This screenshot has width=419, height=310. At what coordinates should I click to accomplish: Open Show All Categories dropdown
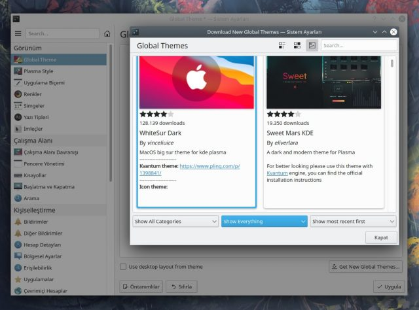(x=175, y=221)
